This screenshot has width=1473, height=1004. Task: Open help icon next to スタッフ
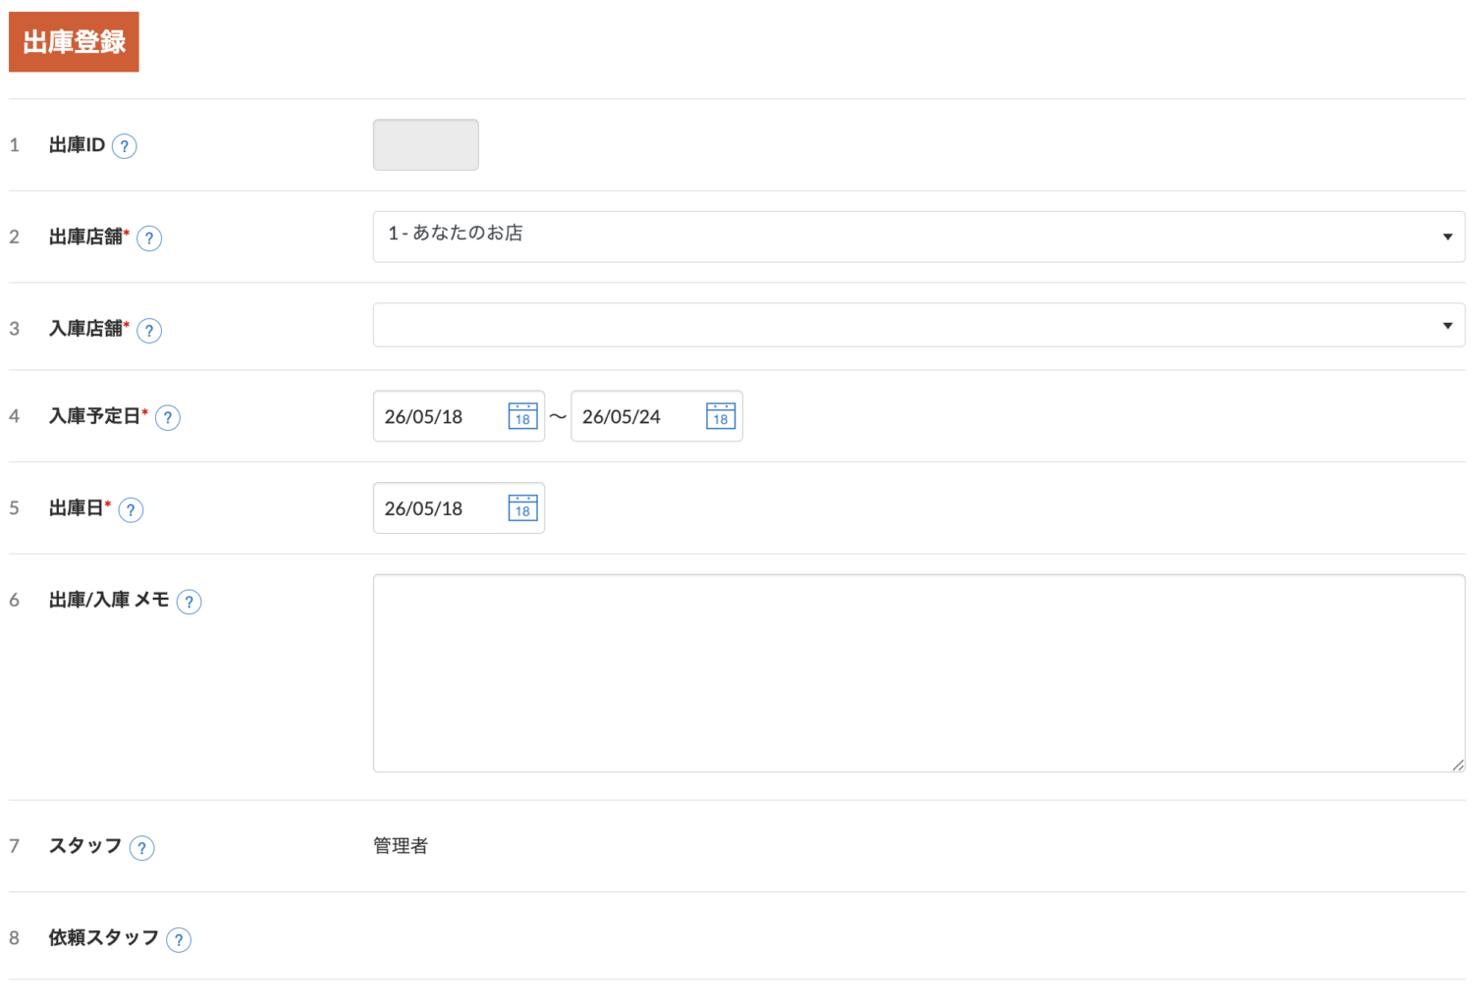141,848
